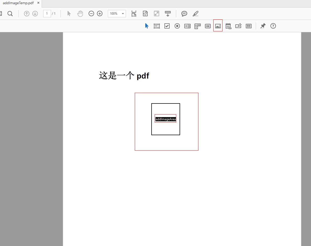Add a date field tool
Viewport: 311px width, 246px height.
(228, 26)
